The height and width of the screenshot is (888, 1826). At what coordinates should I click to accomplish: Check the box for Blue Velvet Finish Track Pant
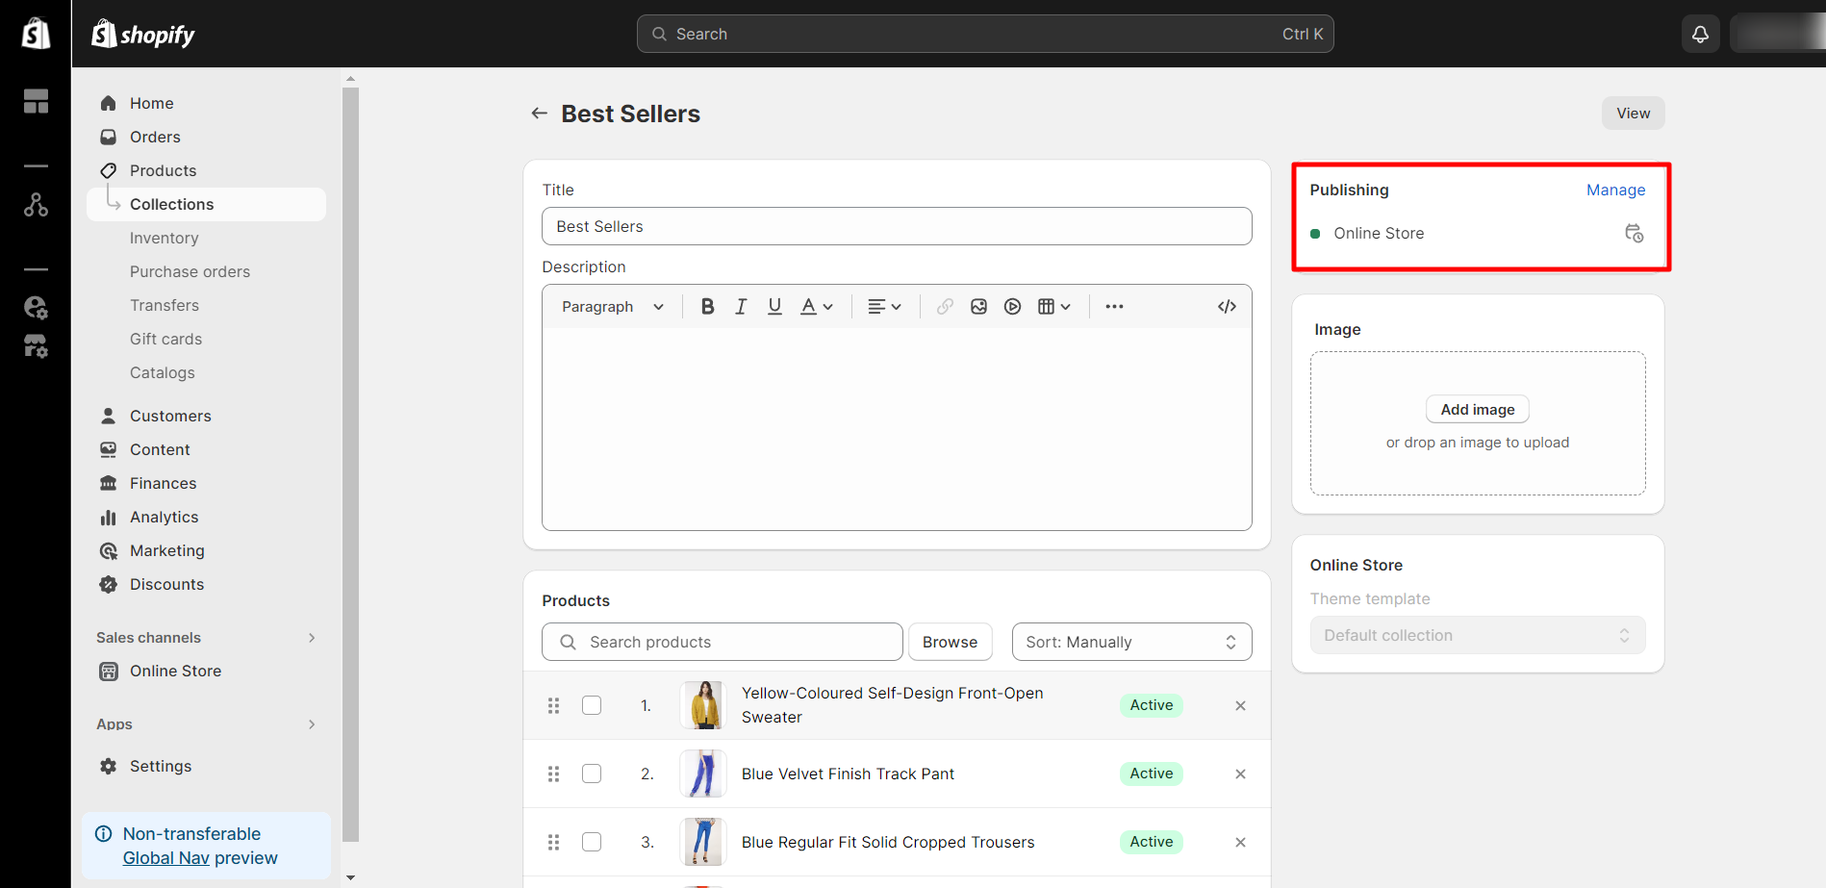coord(592,774)
